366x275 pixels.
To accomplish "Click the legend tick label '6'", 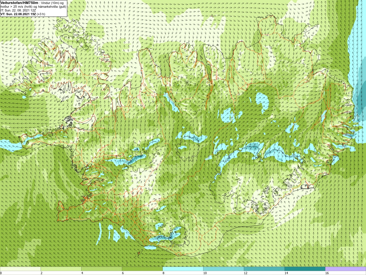I will (123, 273).
